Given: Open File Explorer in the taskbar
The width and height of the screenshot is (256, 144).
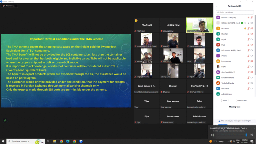Looking at the screenshot, I should pyautogui.click(x=55, y=141).
